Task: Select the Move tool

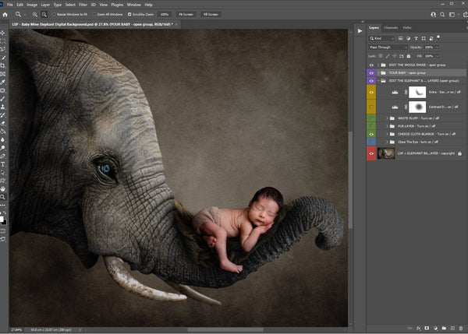Action: 4,33
